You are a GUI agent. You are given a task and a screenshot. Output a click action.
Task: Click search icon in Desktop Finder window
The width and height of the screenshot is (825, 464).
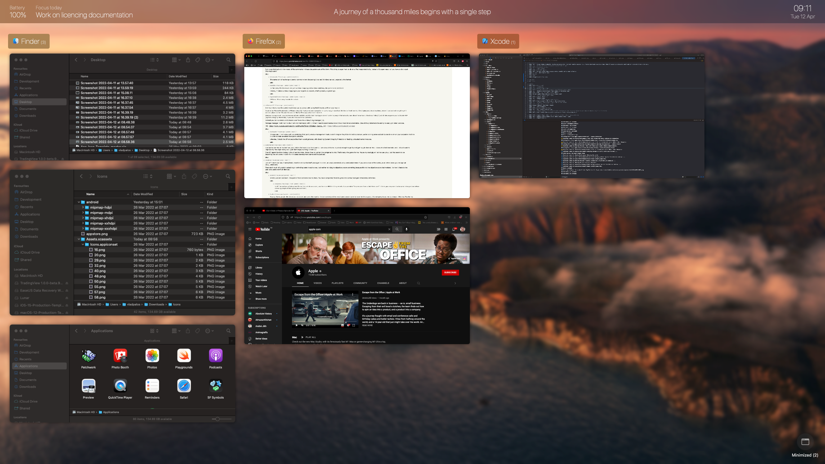tap(228, 60)
